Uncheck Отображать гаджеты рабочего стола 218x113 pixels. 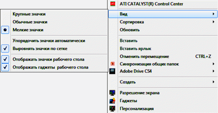(x=5, y=67)
